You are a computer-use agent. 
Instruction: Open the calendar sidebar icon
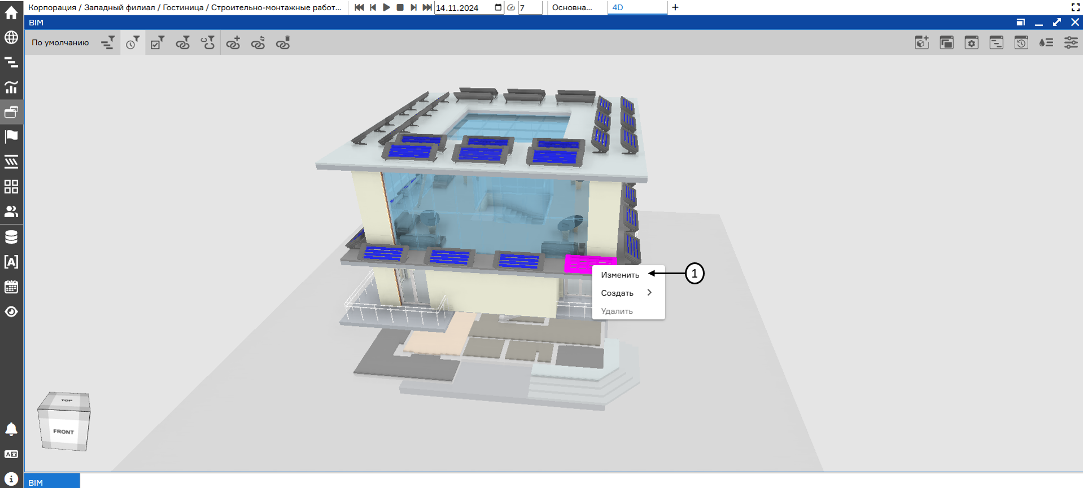pyautogui.click(x=11, y=287)
